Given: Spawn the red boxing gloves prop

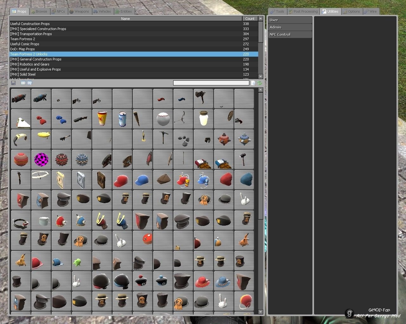Looking at the screenshot, I should tap(41, 119).
